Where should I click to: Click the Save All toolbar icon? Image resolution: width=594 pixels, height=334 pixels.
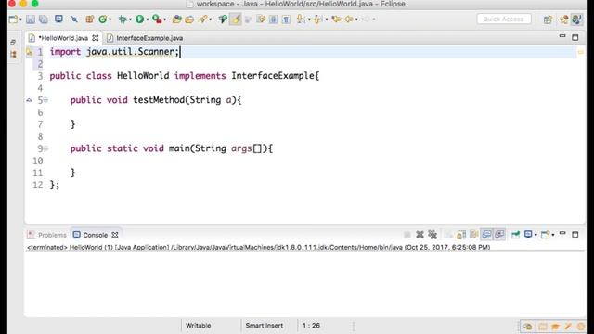(44, 19)
